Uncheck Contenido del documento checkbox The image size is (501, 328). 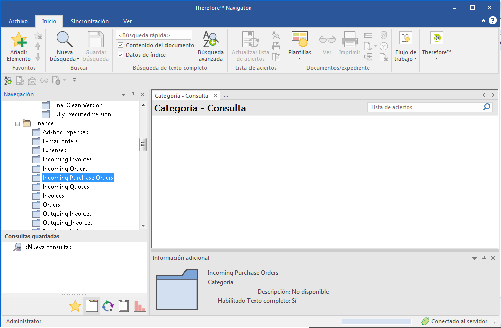tap(120, 45)
